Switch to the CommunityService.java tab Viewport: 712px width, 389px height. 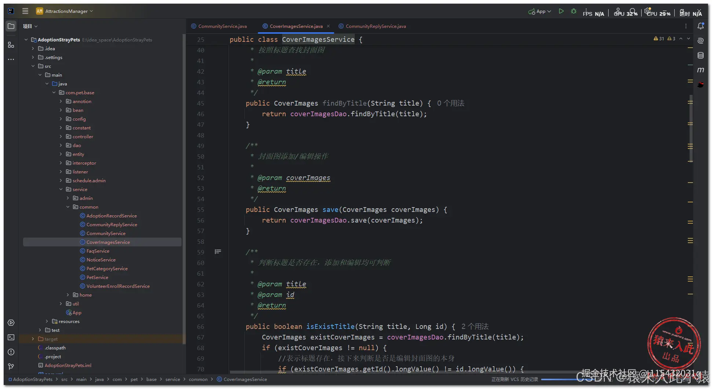219,26
